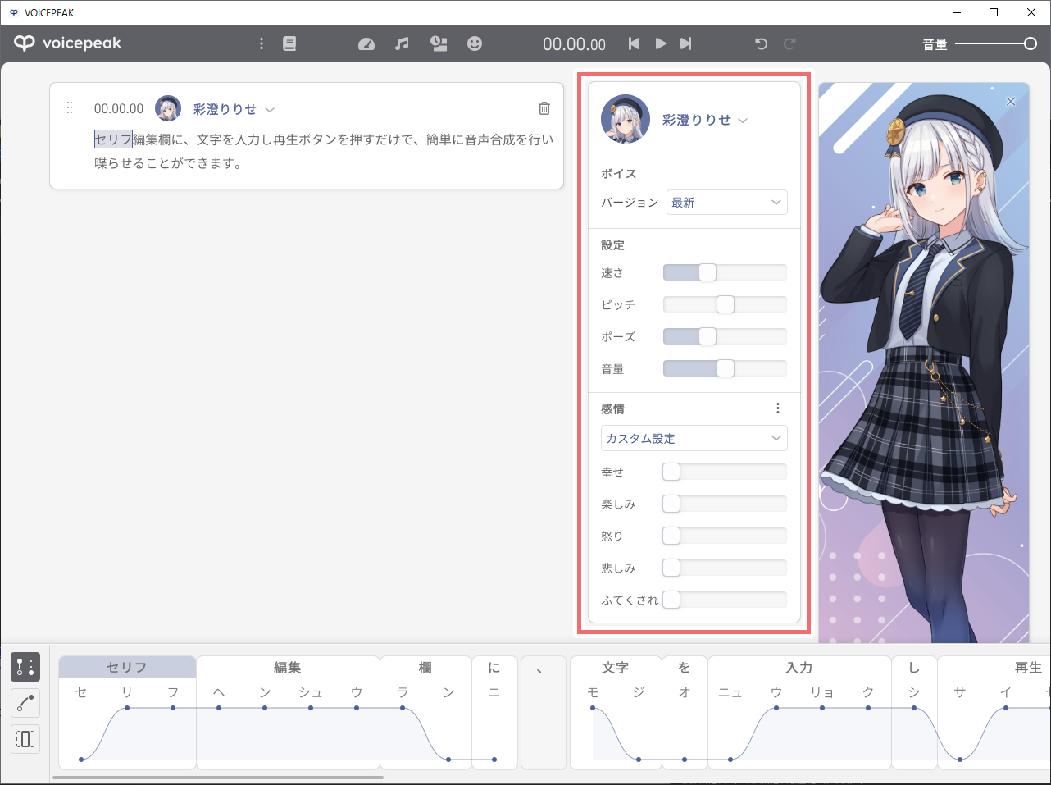Click the 00.00.00 time display in toolbar
1051x785 pixels.
tap(574, 44)
